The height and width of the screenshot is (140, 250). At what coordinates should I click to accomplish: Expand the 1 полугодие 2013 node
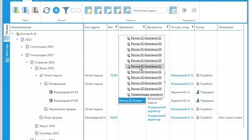(22, 47)
